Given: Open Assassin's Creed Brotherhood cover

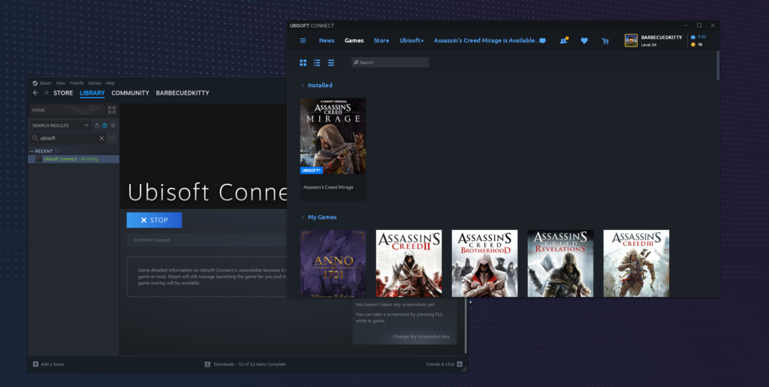Looking at the screenshot, I should coord(484,264).
